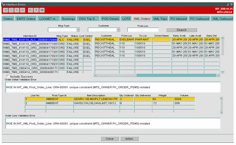Open the Bookings tab
Image resolution: width=236 pixels, height=145 pixels.
click(68, 19)
